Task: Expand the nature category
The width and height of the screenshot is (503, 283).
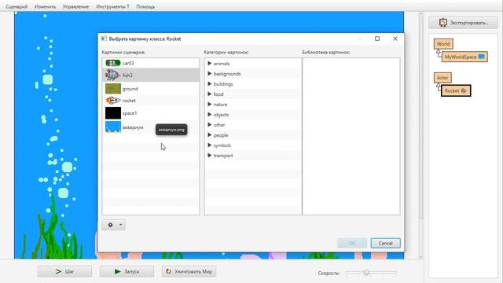Action: (x=210, y=105)
